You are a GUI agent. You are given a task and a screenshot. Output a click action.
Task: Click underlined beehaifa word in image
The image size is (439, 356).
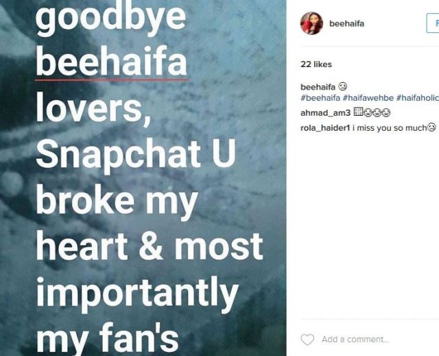point(111,62)
